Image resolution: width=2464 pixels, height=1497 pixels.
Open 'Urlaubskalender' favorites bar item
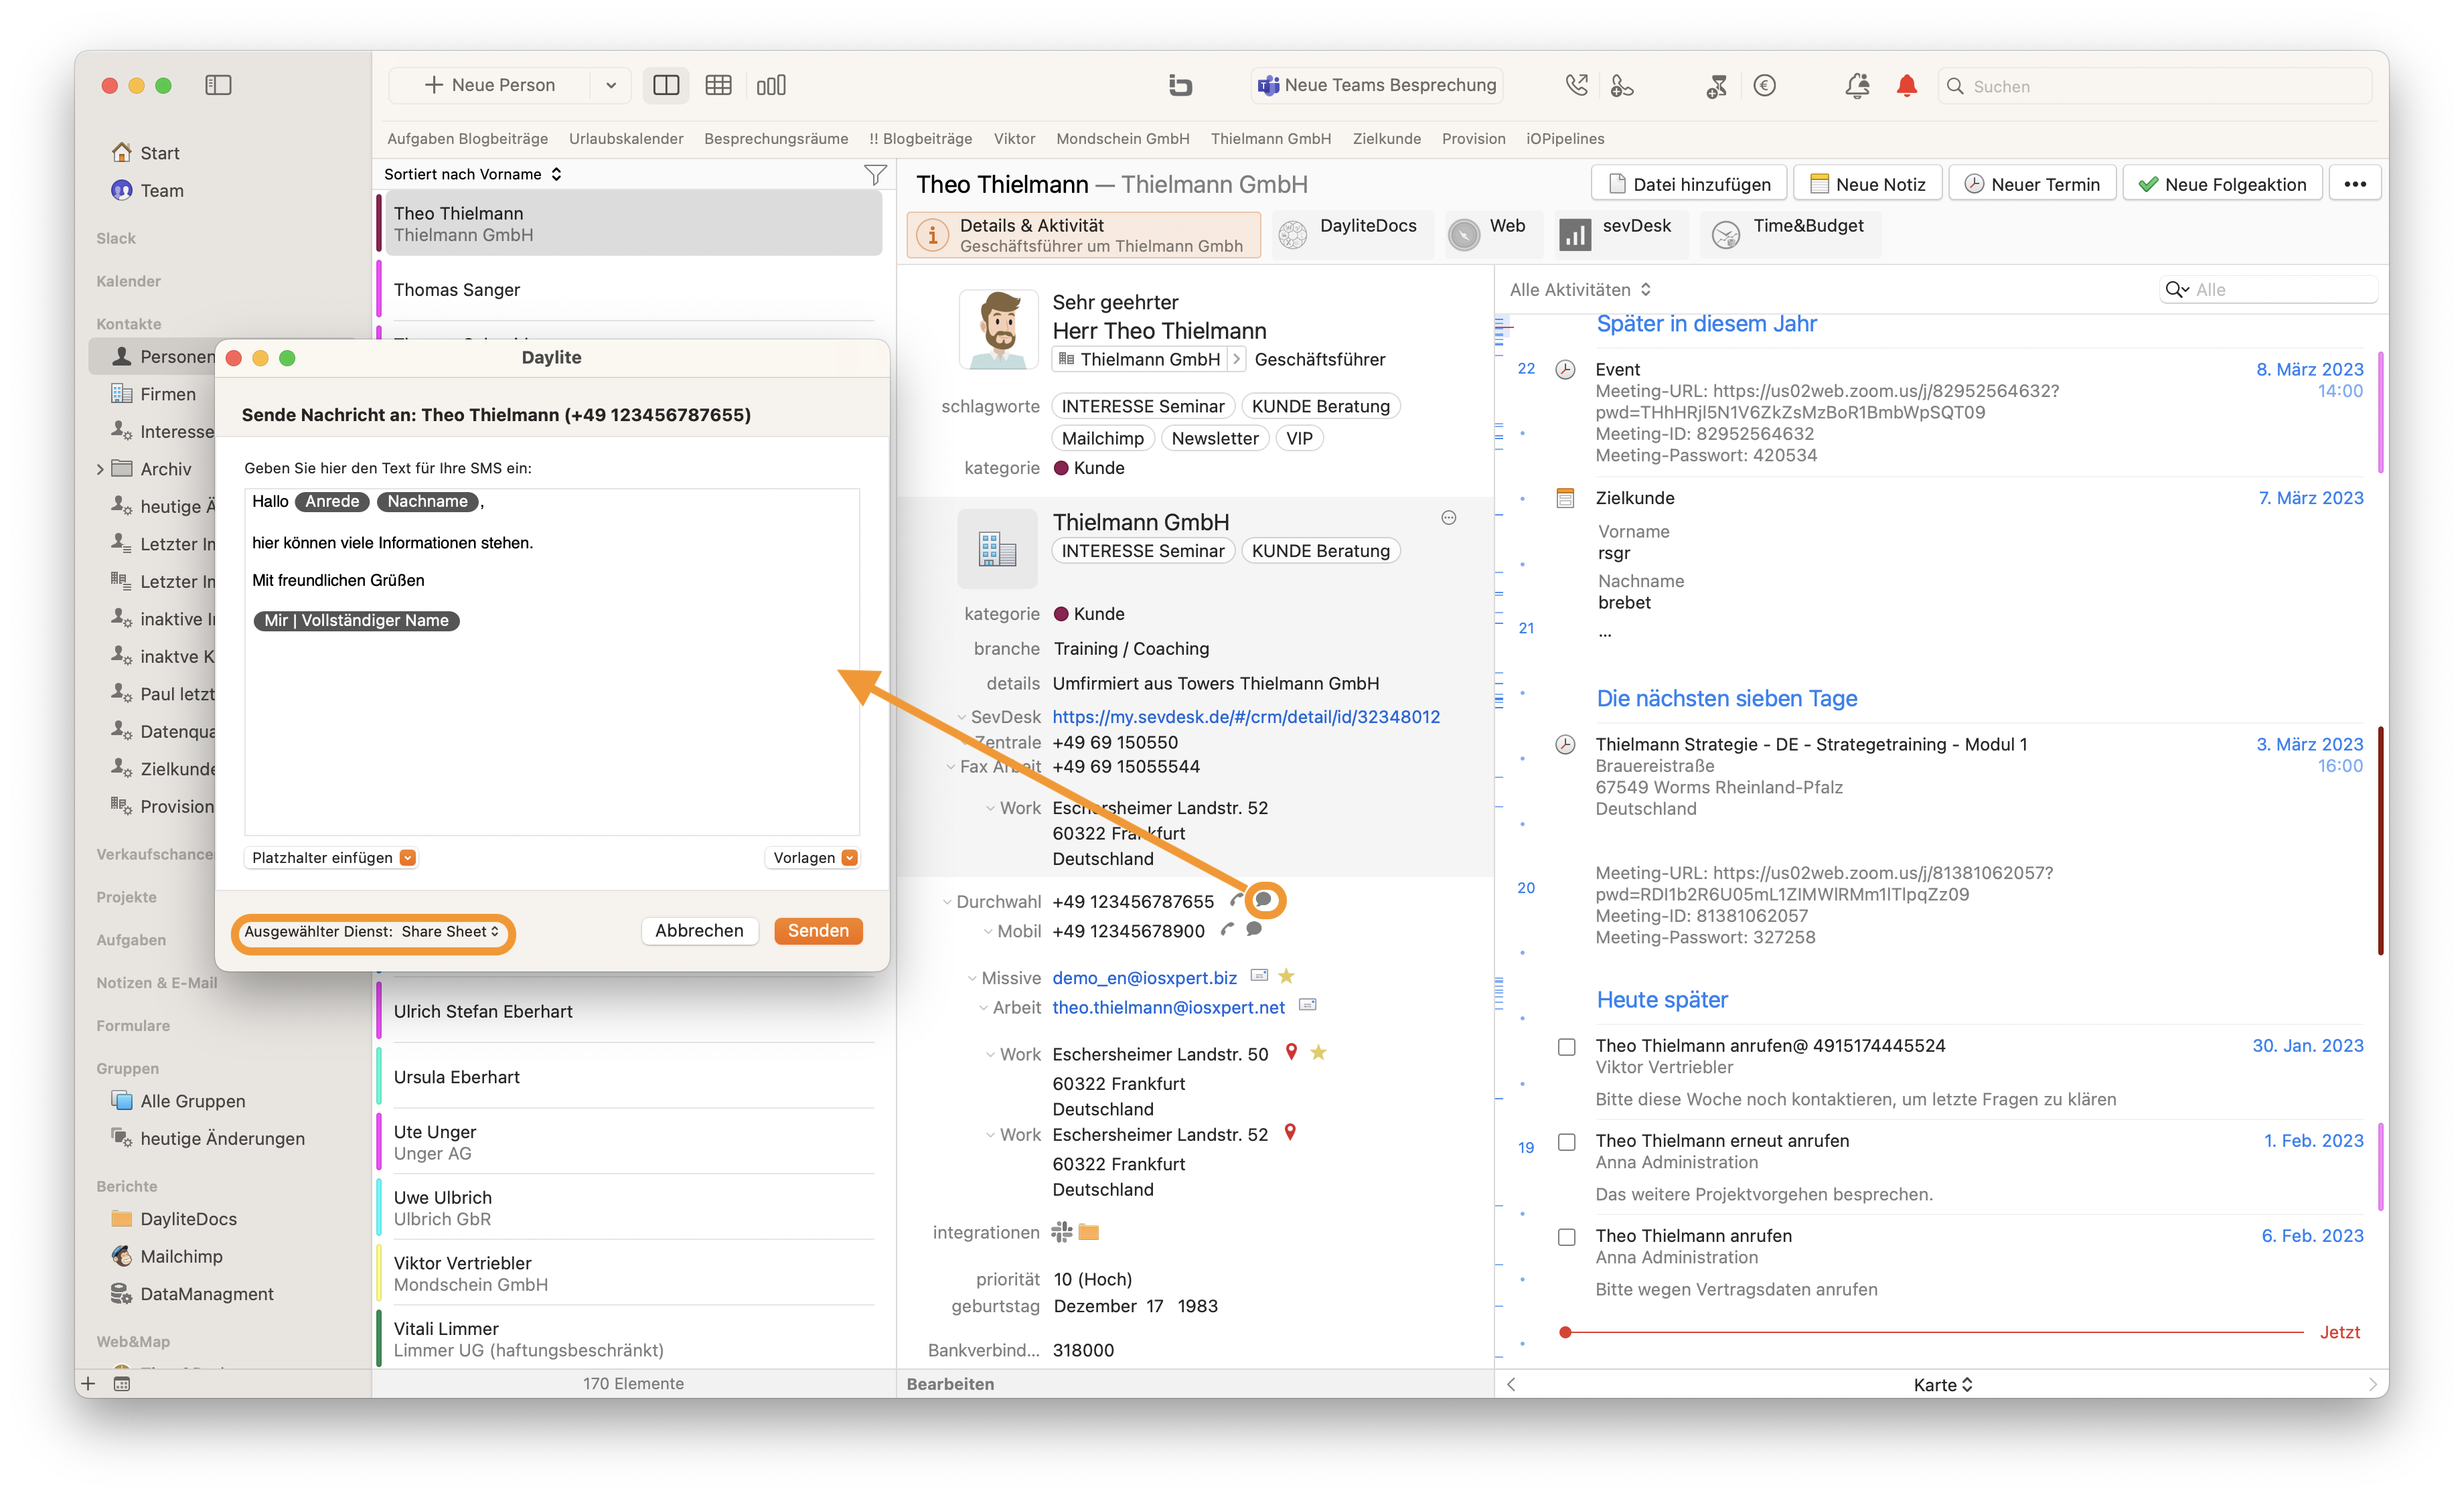[626, 138]
